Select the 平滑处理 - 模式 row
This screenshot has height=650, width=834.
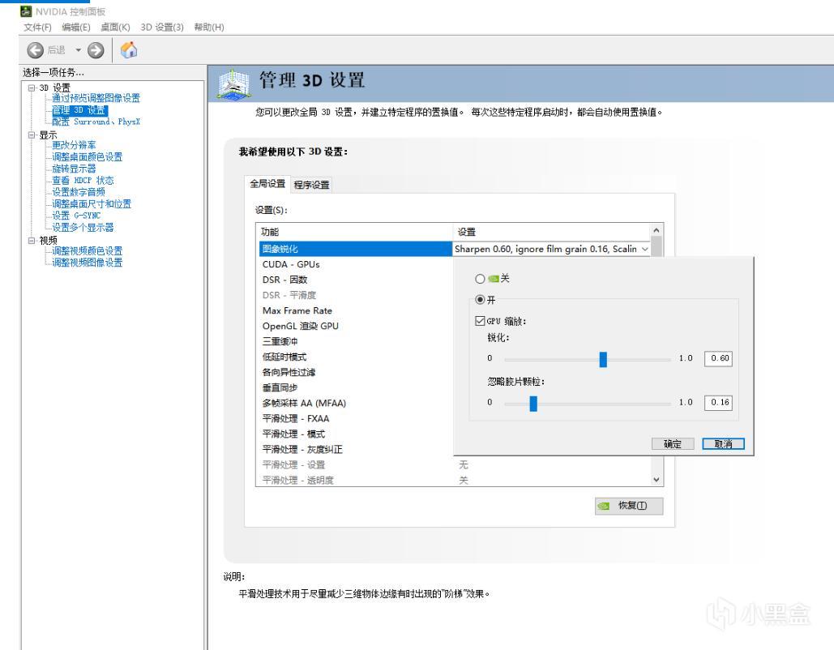coord(355,434)
